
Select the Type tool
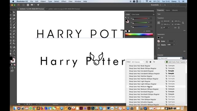11,22
